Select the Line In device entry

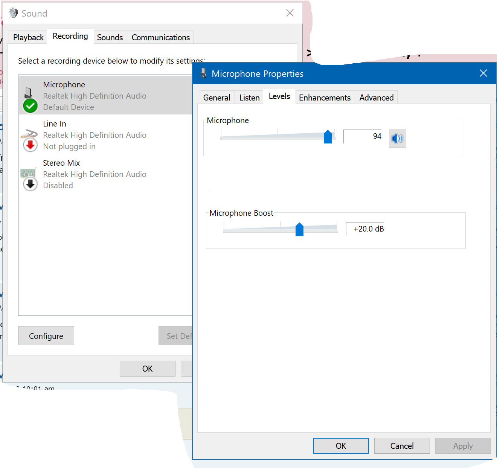[105, 135]
